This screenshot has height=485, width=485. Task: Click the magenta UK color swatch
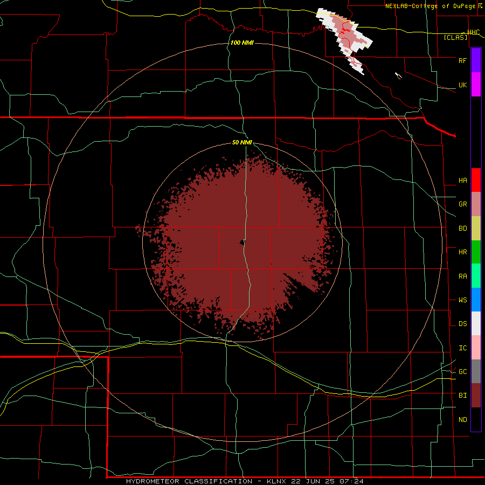476,85
